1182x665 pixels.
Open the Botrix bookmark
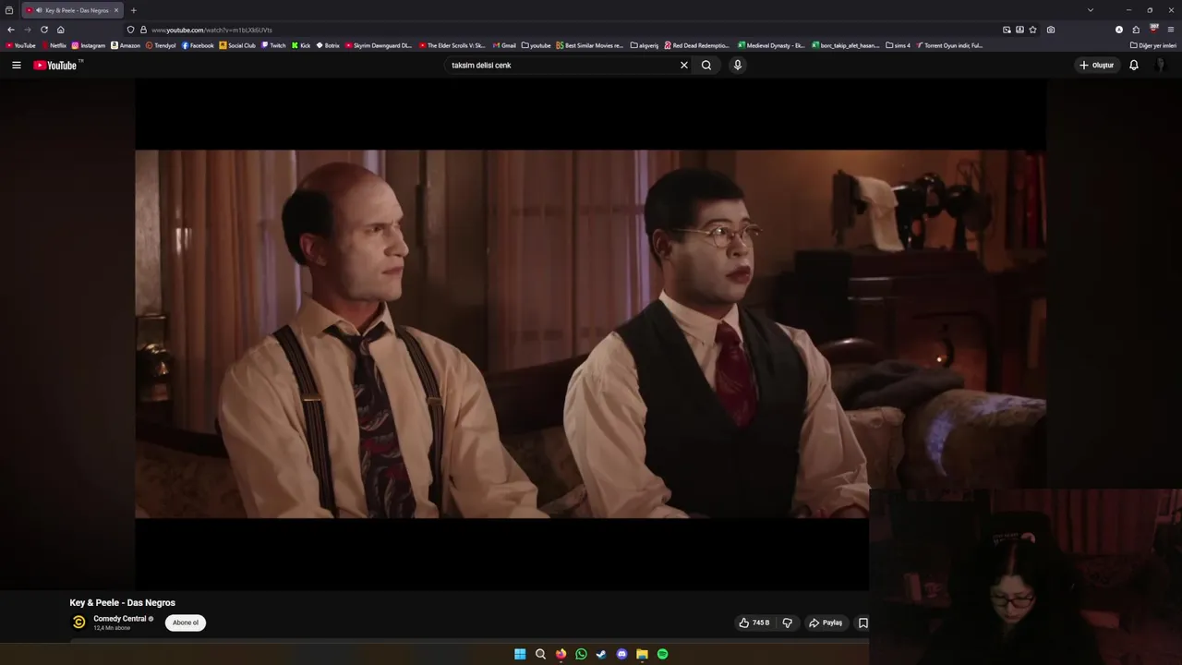tap(328, 45)
